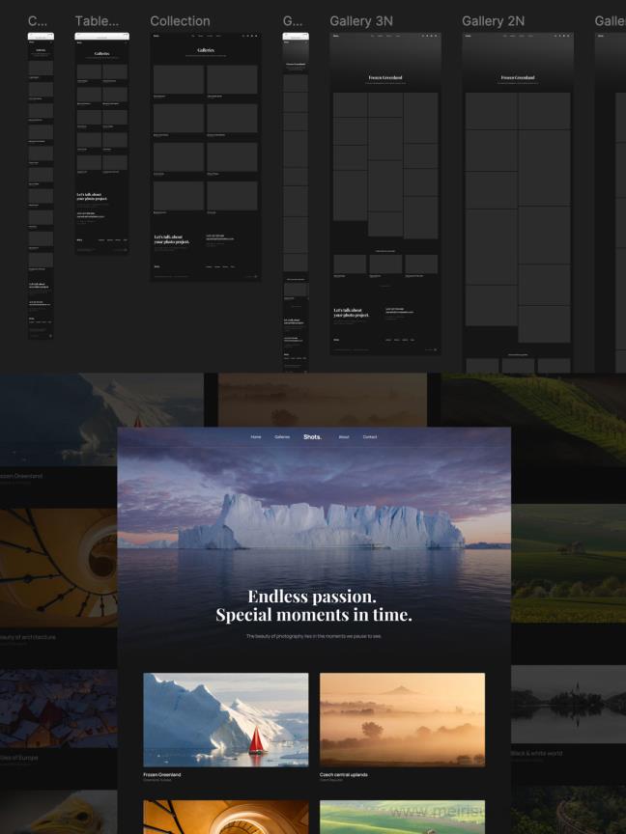
Task: Click the Beauty of architecture staircase thumbnail
Action: [x=58, y=568]
